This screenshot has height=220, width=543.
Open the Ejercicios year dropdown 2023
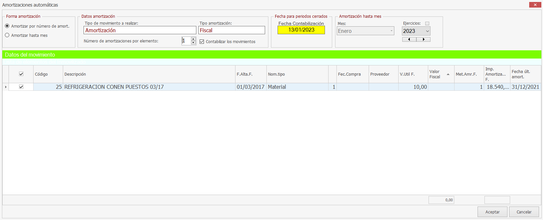point(427,31)
